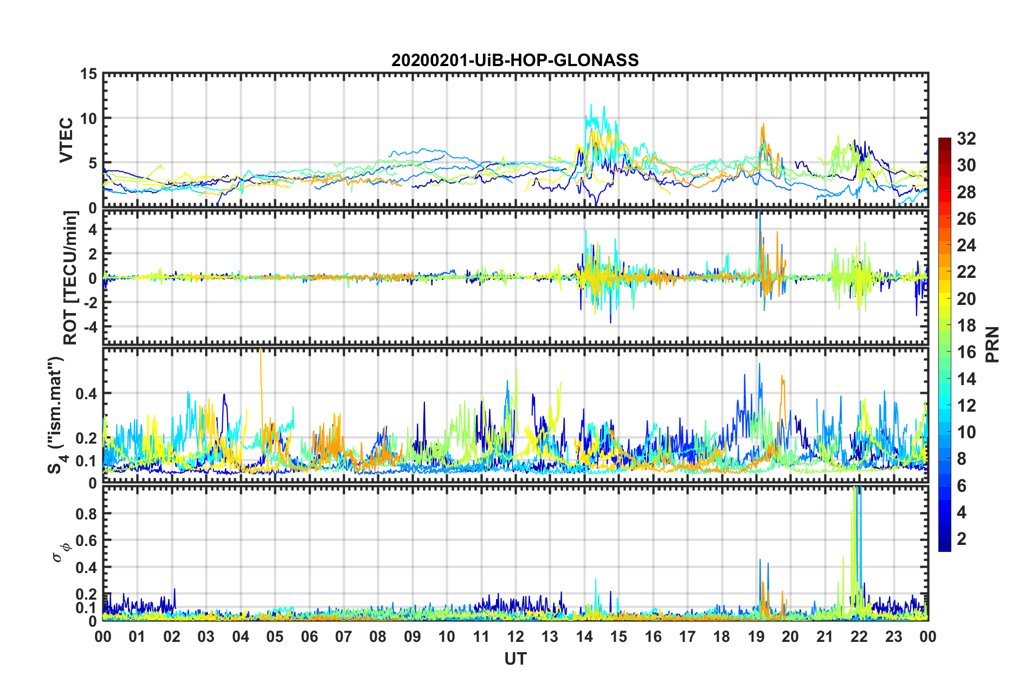Click the colorbar tick label 32
The width and height of the screenshot is (1031, 689).
click(966, 139)
